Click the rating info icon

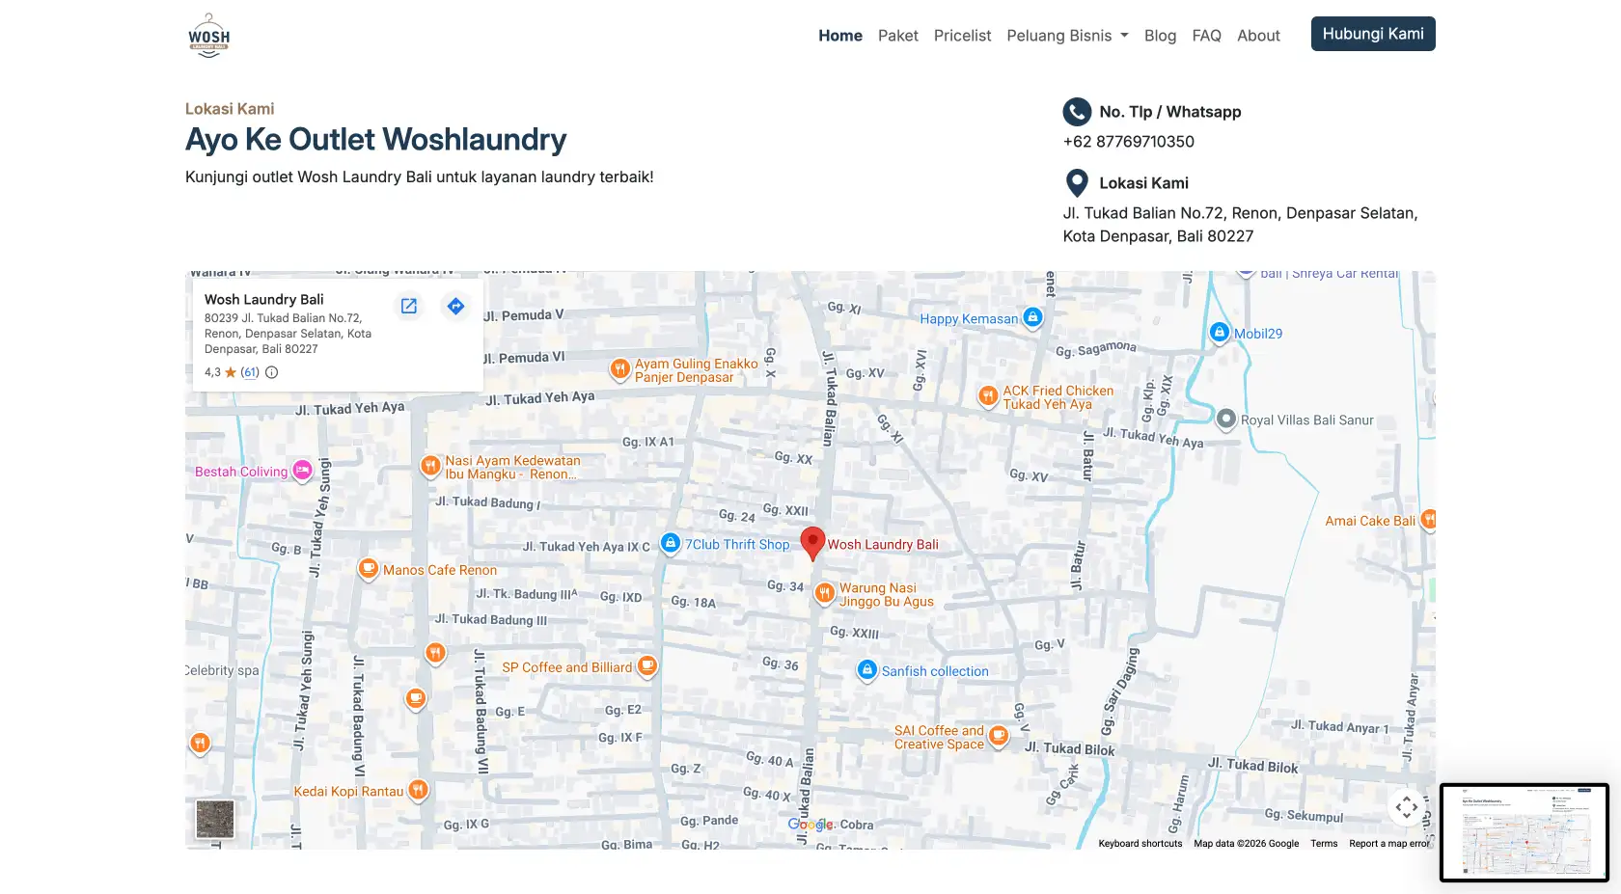(272, 372)
